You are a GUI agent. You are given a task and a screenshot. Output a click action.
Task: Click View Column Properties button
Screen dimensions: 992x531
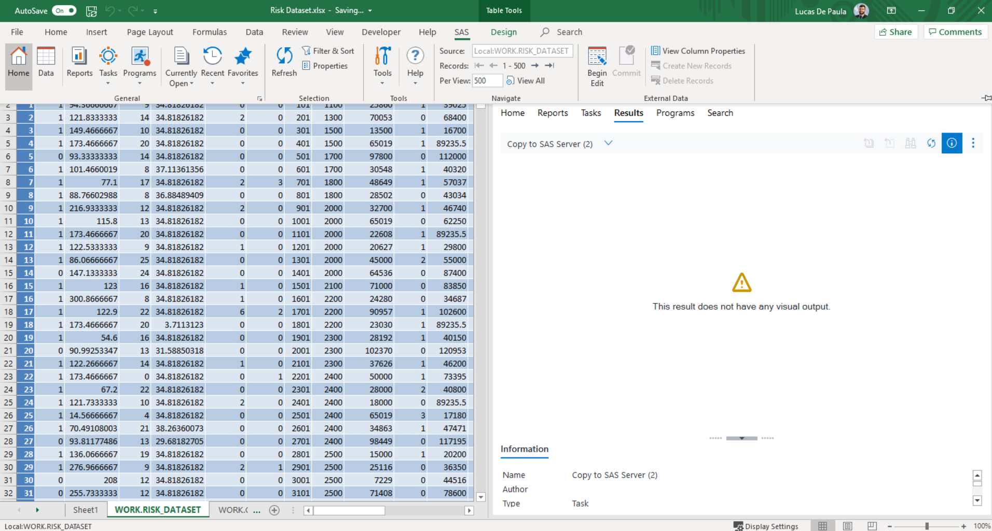[698, 51]
